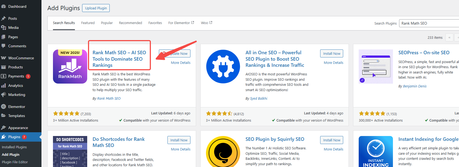Viewport: 459px width, 167px height.
Task: Click the WooCommerce logo icon
Action: pyautogui.click(x=3, y=58)
